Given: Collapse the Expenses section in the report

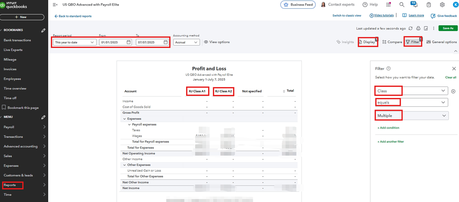Looking at the screenshot, I should [x=124, y=119].
